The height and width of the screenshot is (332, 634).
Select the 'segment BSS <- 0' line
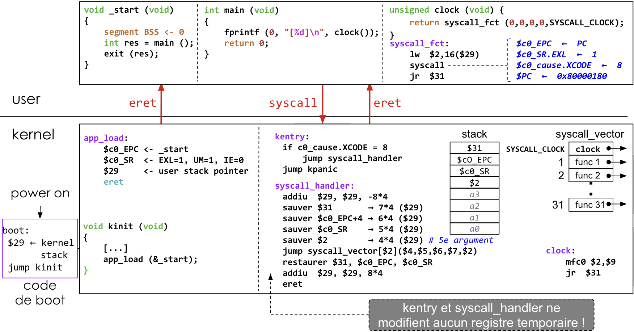pos(144,32)
